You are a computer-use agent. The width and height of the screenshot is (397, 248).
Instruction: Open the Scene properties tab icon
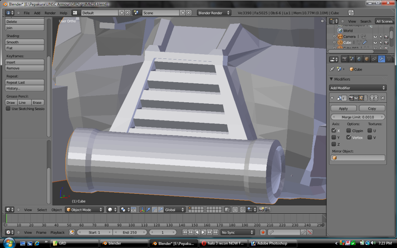click(352, 59)
